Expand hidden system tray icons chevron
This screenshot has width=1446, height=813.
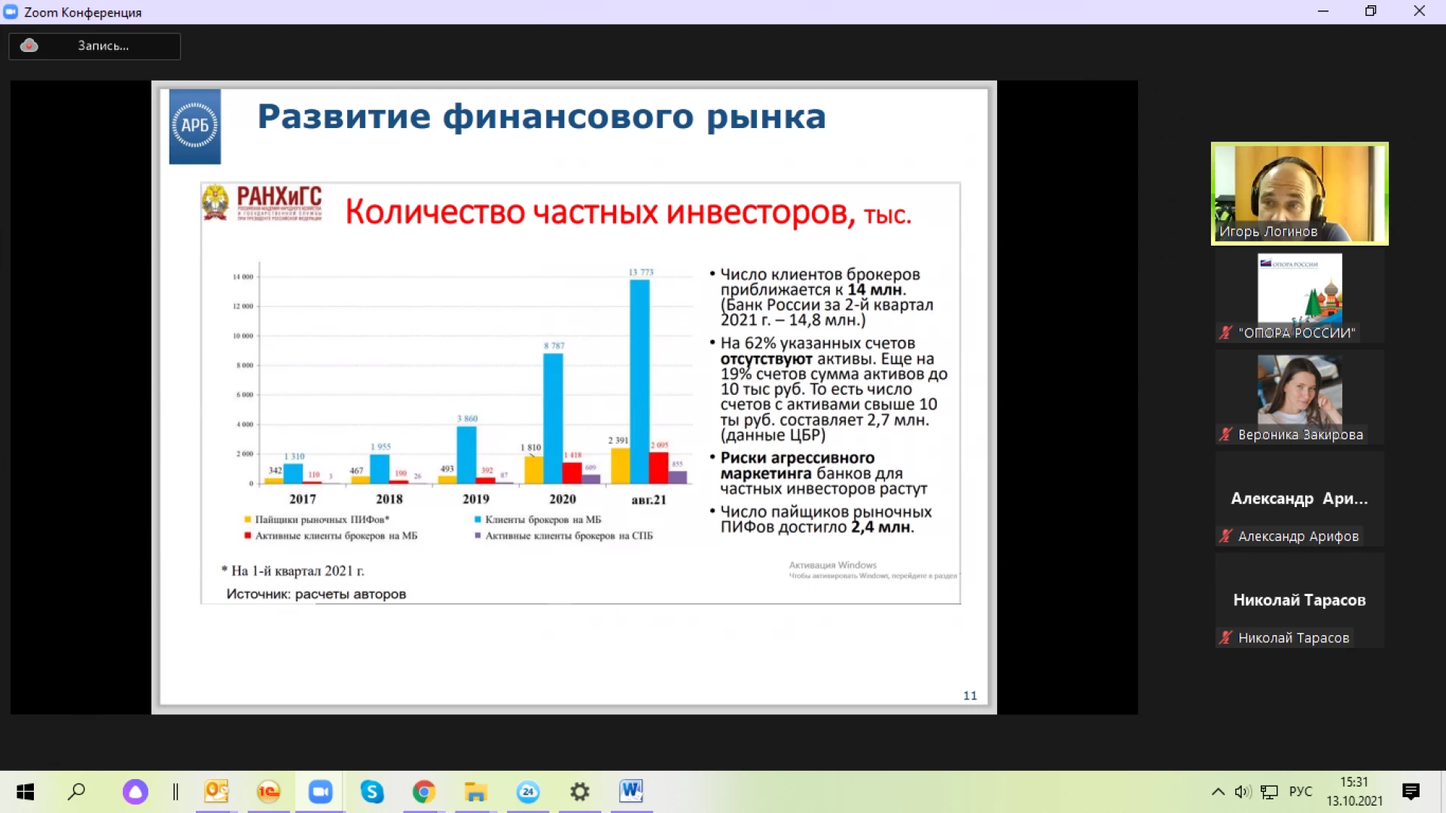1218,792
